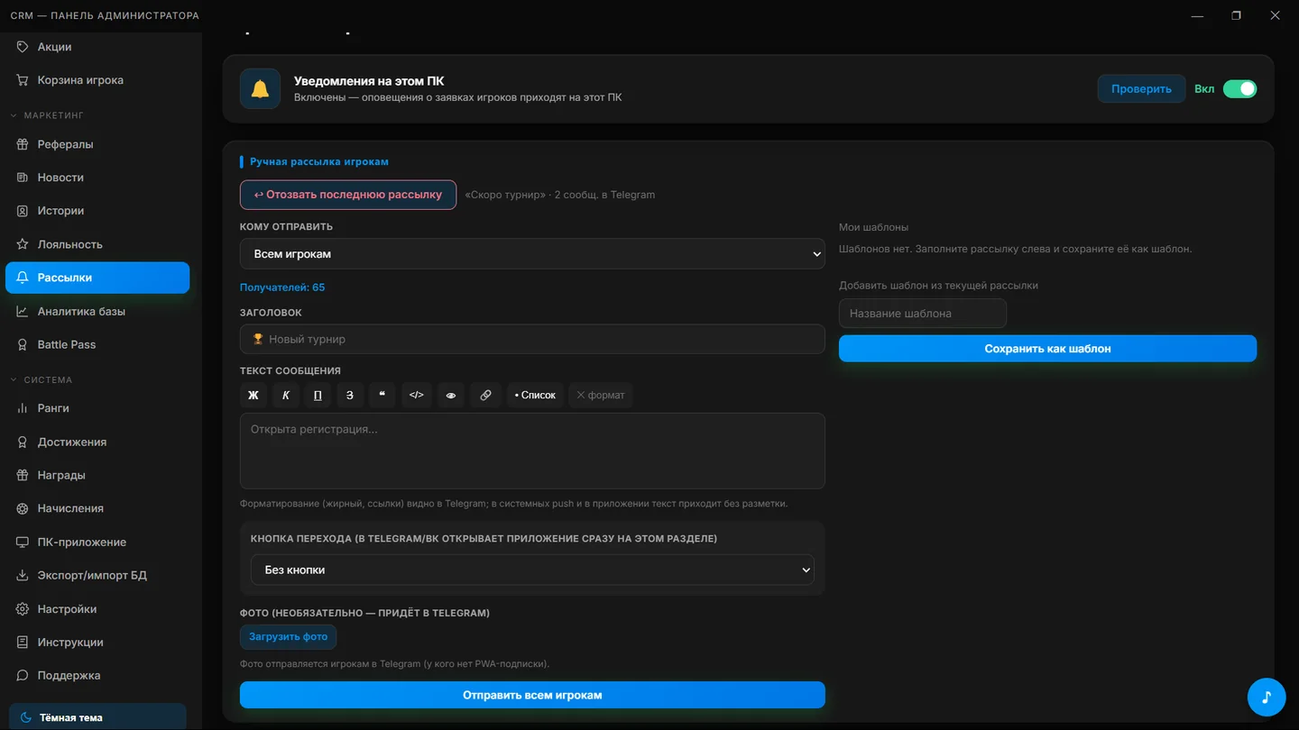Insert a bulleted list with • Список
Viewport: 1299px width, 730px height.
pos(535,395)
